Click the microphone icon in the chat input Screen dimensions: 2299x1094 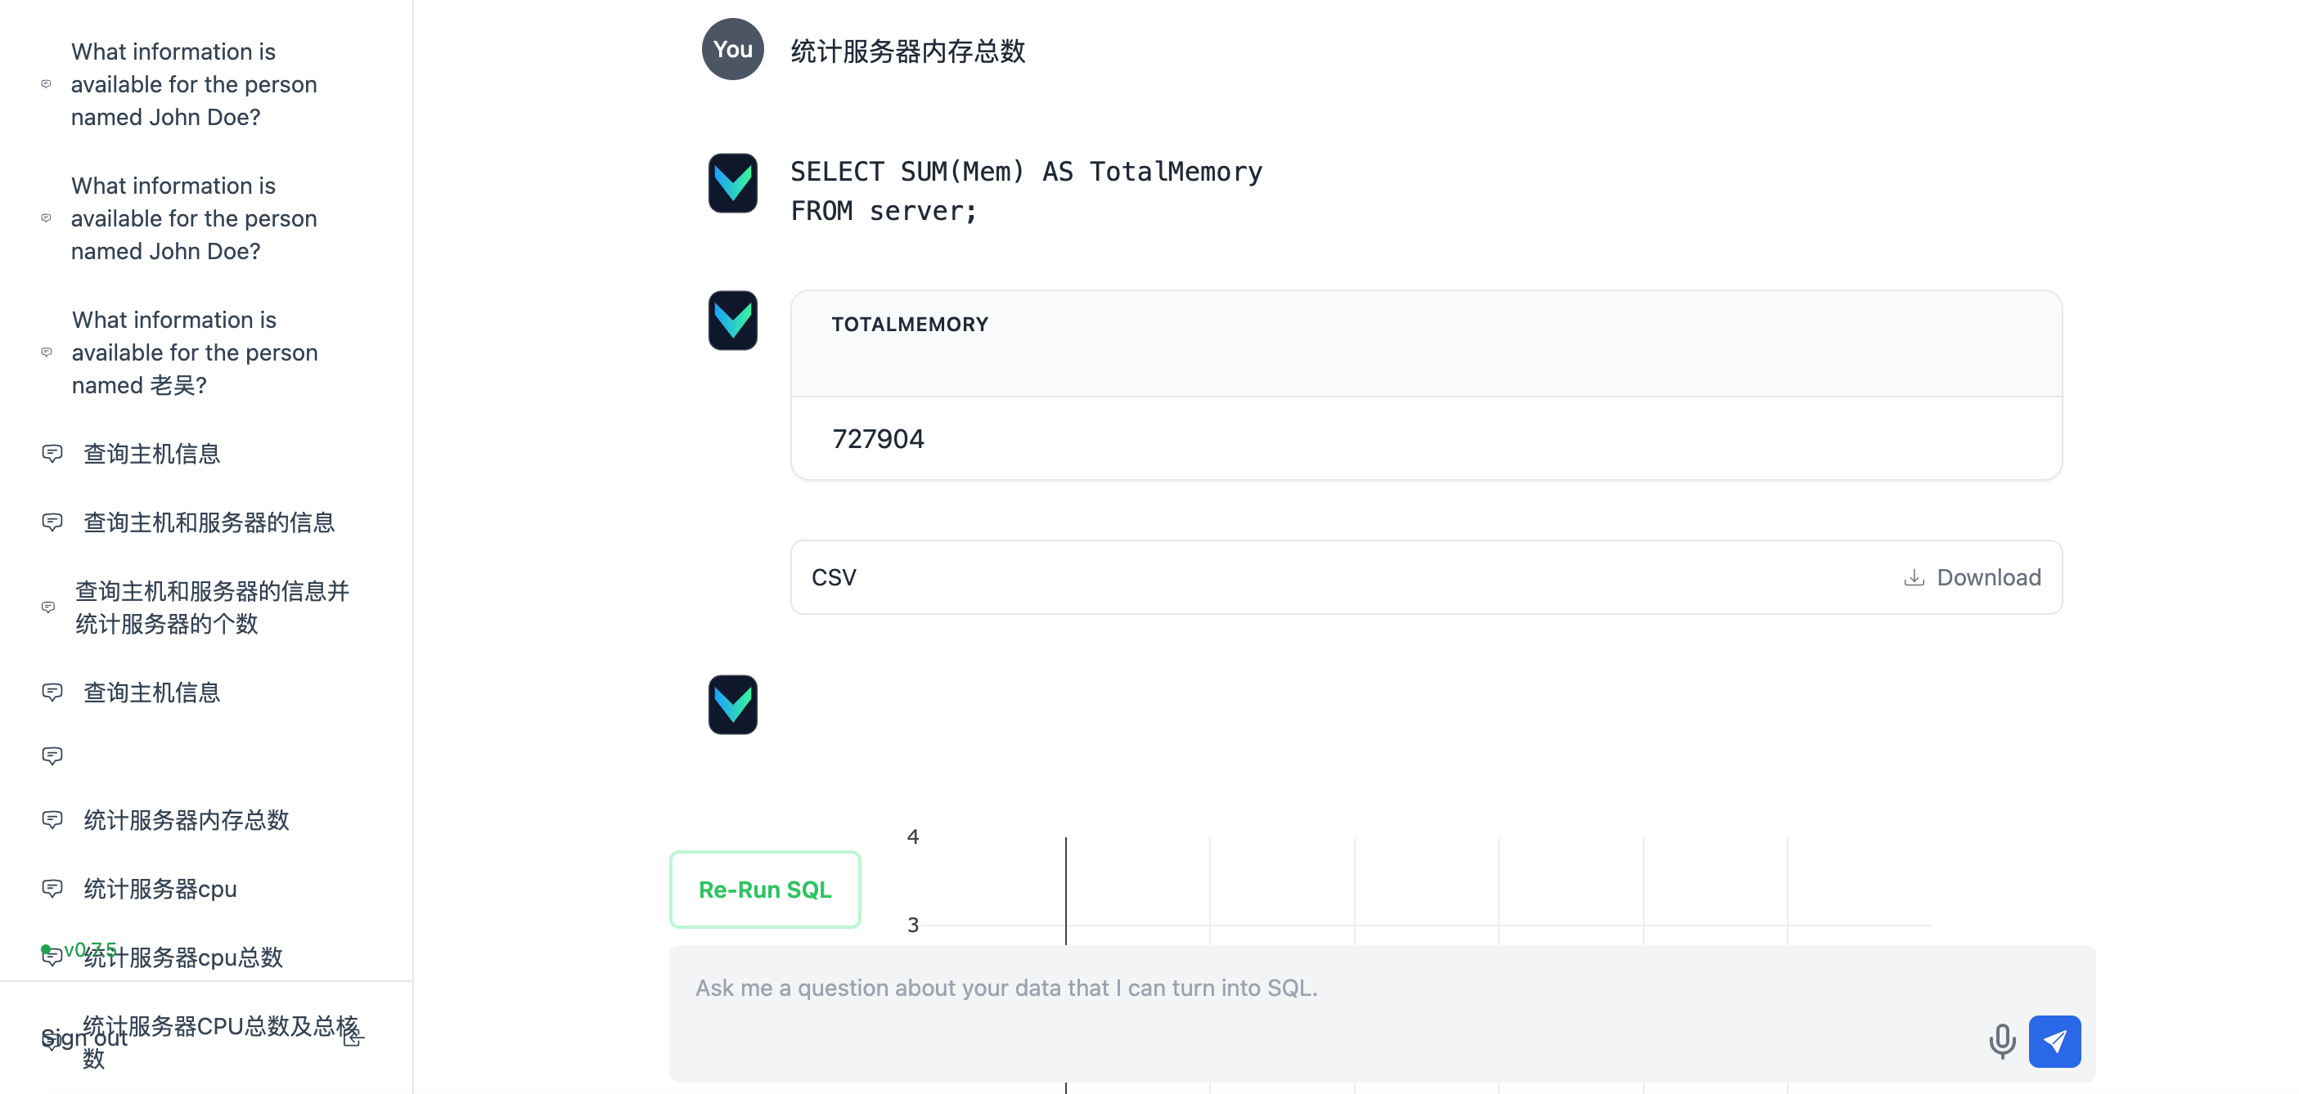(x=2002, y=1041)
